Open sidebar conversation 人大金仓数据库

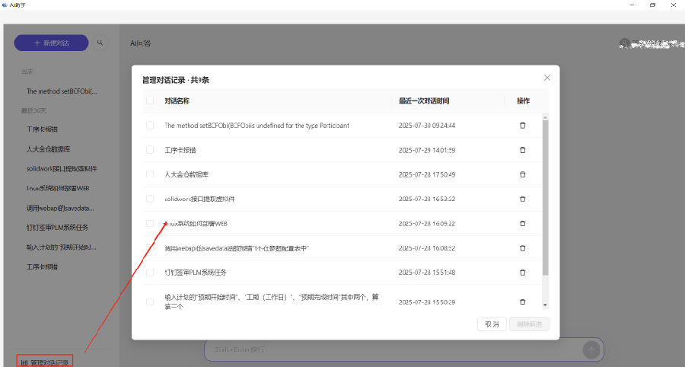click(x=48, y=149)
